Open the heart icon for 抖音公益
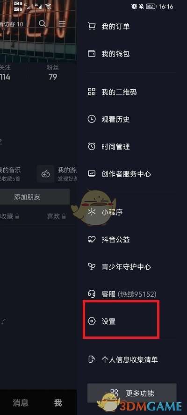Viewport: 187px width, 415px height. [91, 240]
